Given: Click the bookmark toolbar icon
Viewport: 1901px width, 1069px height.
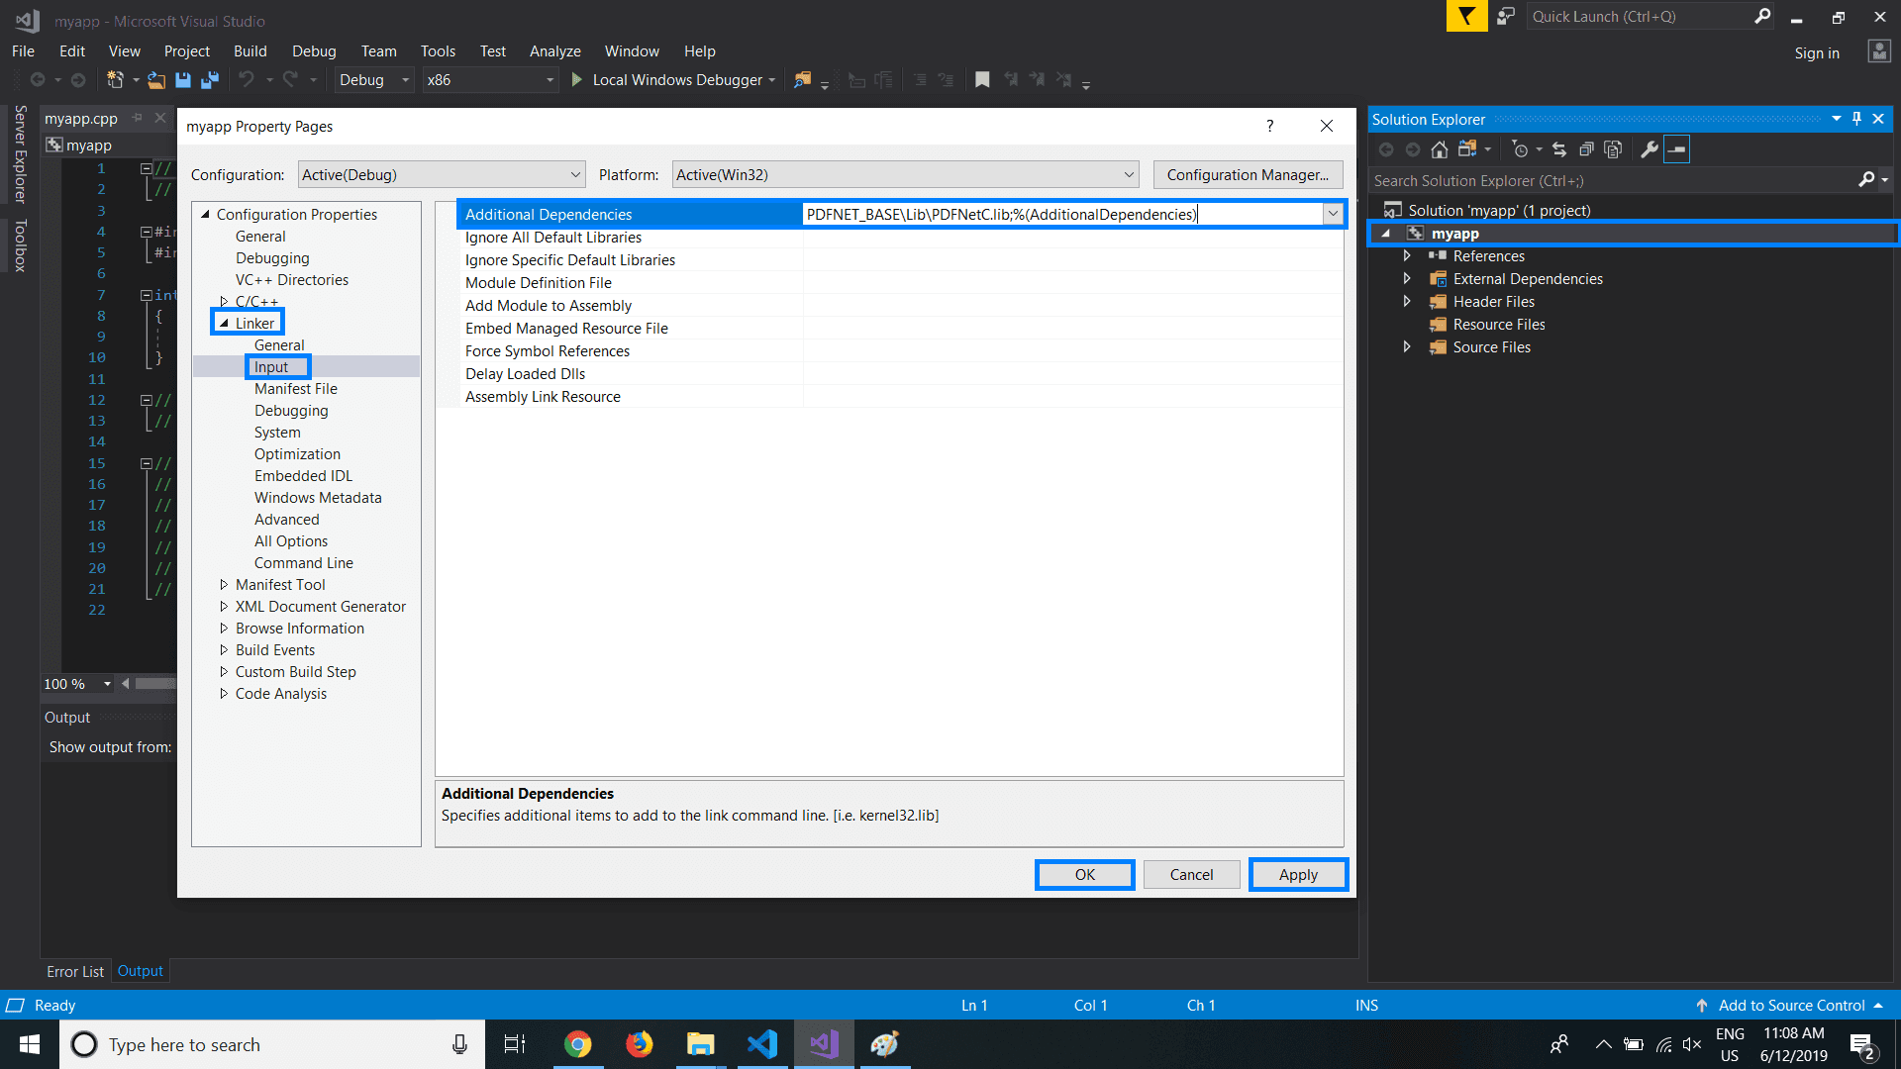Looking at the screenshot, I should 982,80.
